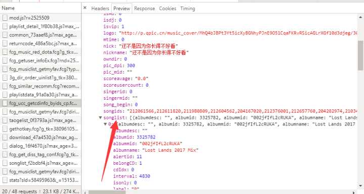This screenshot has width=364, height=194.
Task: Select the mod.js?r=2525509 request
Action: pos(40,18)
